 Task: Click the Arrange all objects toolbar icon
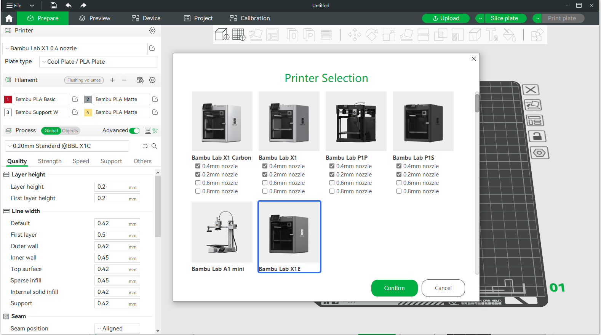273,35
